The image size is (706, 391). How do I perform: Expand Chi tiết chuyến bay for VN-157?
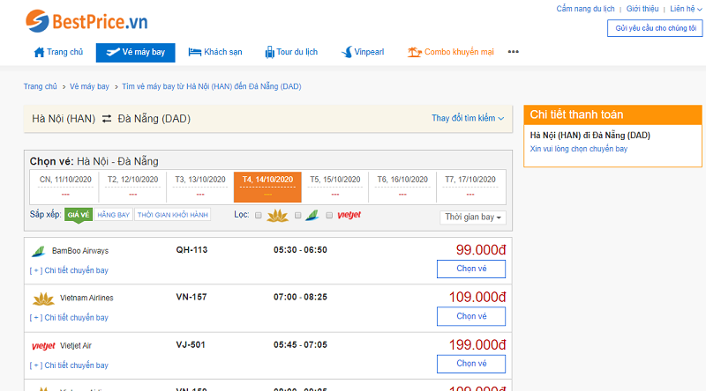70,318
